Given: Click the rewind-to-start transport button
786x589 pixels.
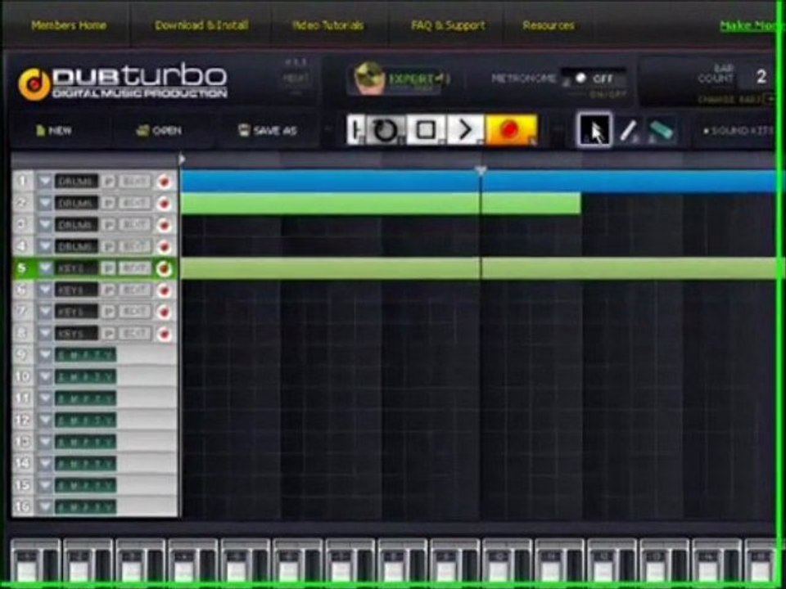Looking at the screenshot, I should click(x=357, y=130).
